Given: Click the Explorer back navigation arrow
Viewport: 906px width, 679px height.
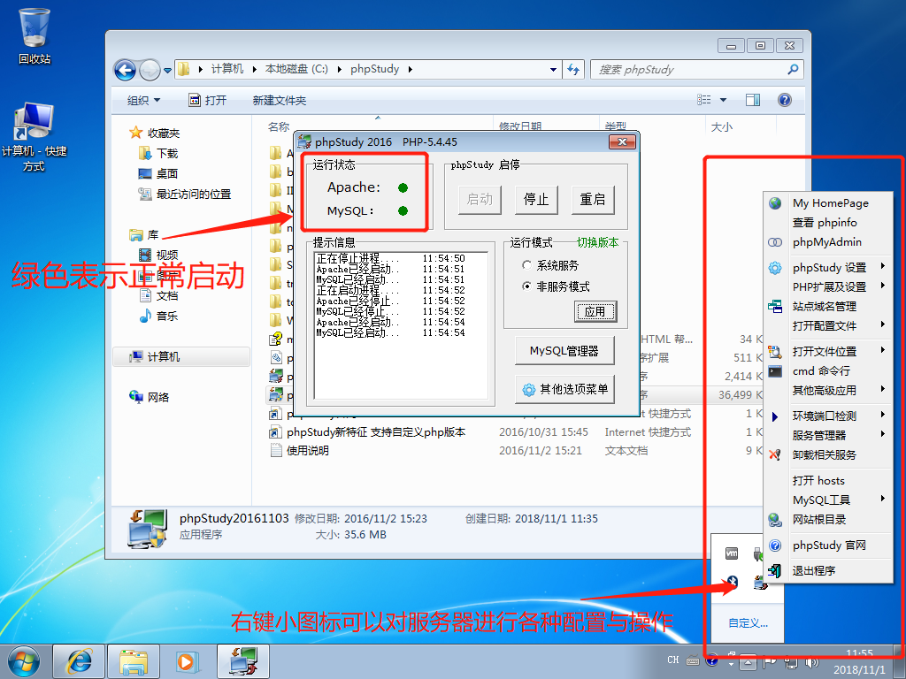Looking at the screenshot, I should click(125, 71).
